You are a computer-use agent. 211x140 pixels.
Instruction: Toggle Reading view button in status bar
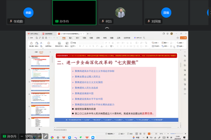tap(144, 134)
